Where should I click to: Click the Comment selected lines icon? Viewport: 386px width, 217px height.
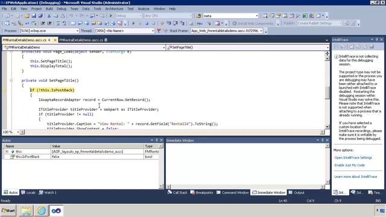click(58, 24)
